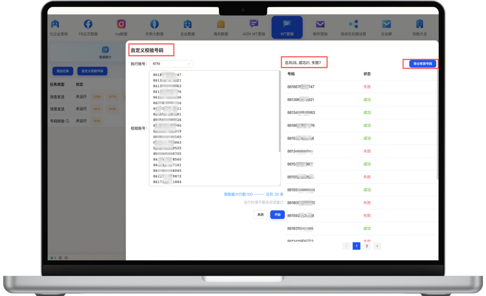Click the orange 8641 account tag
This screenshot has height=296, width=486.
click(x=97, y=109)
